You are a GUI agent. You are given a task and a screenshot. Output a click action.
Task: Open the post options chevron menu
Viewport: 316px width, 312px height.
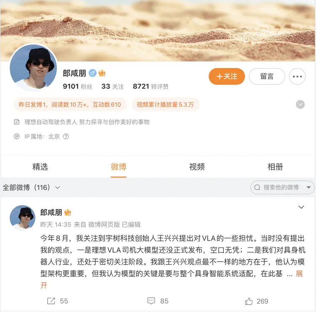(x=301, y=207)
